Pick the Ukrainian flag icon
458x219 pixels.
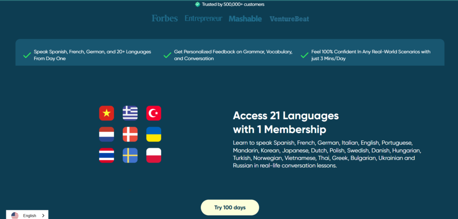154,134
